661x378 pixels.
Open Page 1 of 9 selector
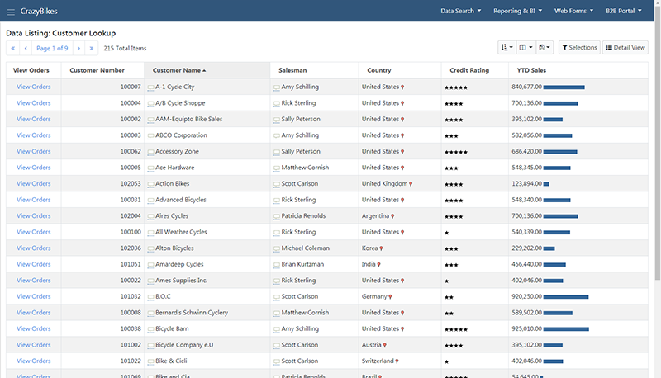click(52, 48)
